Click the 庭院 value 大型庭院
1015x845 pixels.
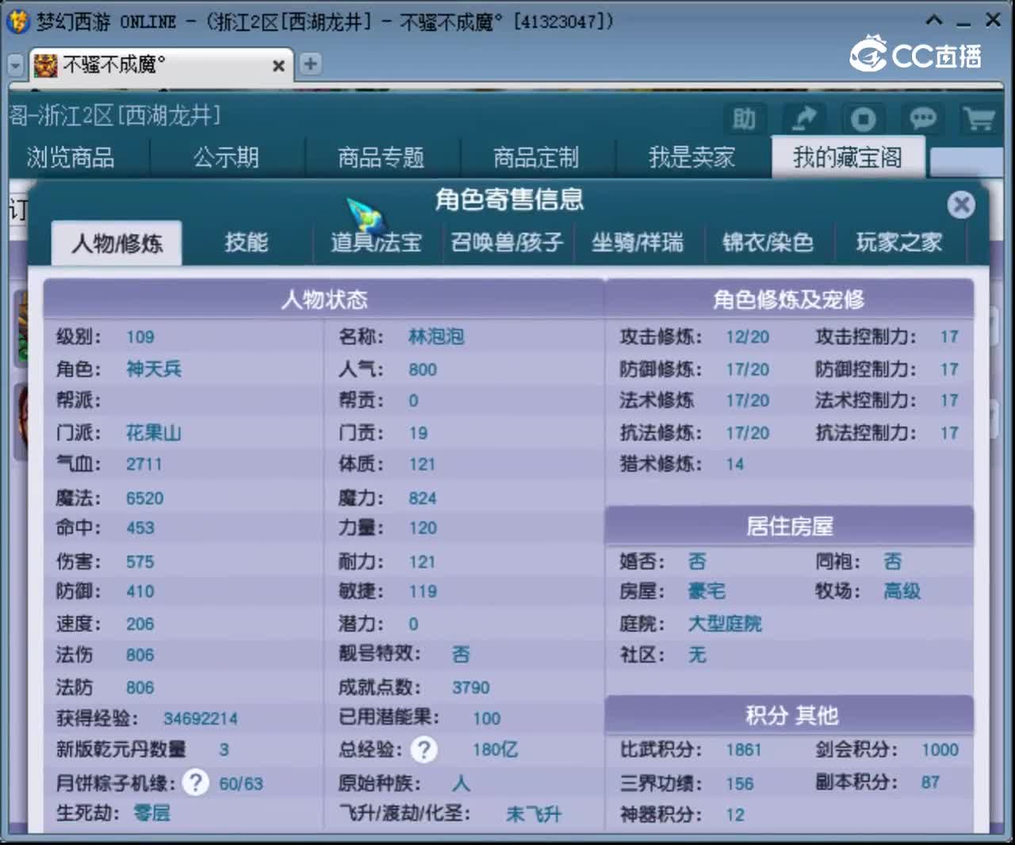(725, 624)
